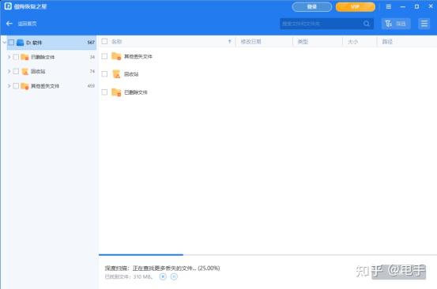
Task: Click the login button
Action: pos(312,6)
